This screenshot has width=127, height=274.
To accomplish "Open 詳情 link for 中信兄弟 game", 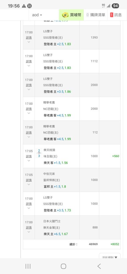I will pyautogui.click(x=29, y=180).
